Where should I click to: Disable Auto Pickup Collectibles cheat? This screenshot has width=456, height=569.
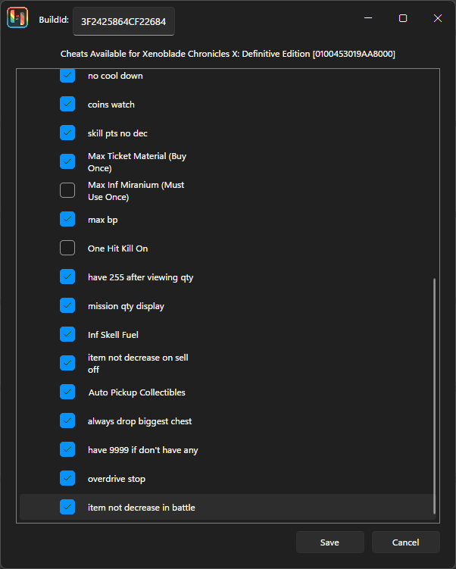point(67,392)
